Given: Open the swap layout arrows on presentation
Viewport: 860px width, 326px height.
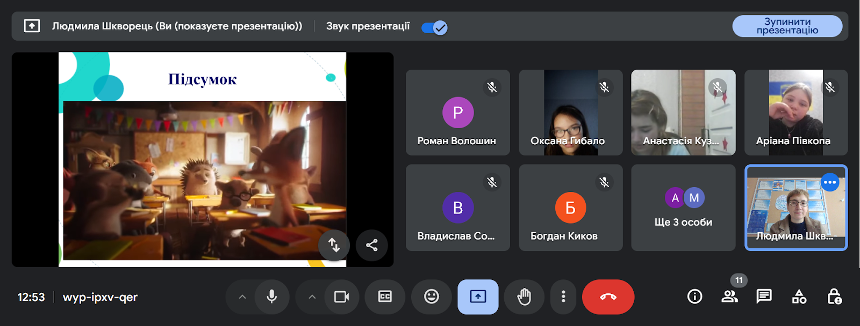Looking at the screenshot, I should [x=334, y=245].
